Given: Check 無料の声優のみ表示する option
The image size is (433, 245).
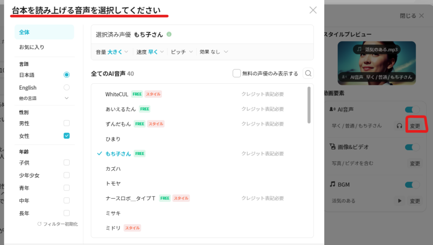Looking at the screenshot, I should coord(236,73).
